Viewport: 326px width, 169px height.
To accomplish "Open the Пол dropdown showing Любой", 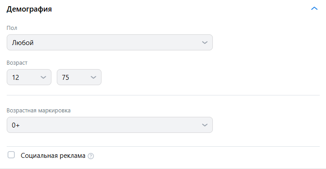I will click(110, 42).
